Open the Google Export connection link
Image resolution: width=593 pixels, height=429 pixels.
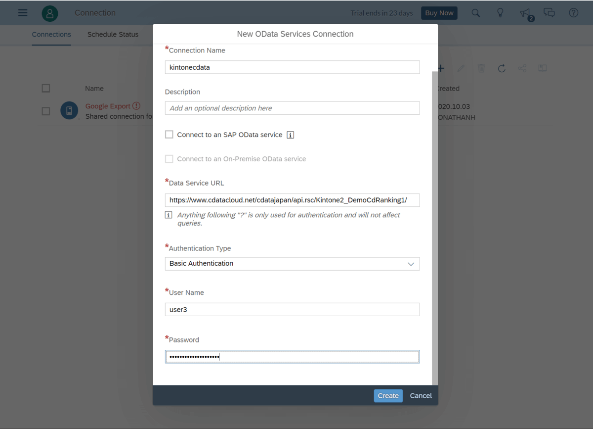(x=108, y=106)
